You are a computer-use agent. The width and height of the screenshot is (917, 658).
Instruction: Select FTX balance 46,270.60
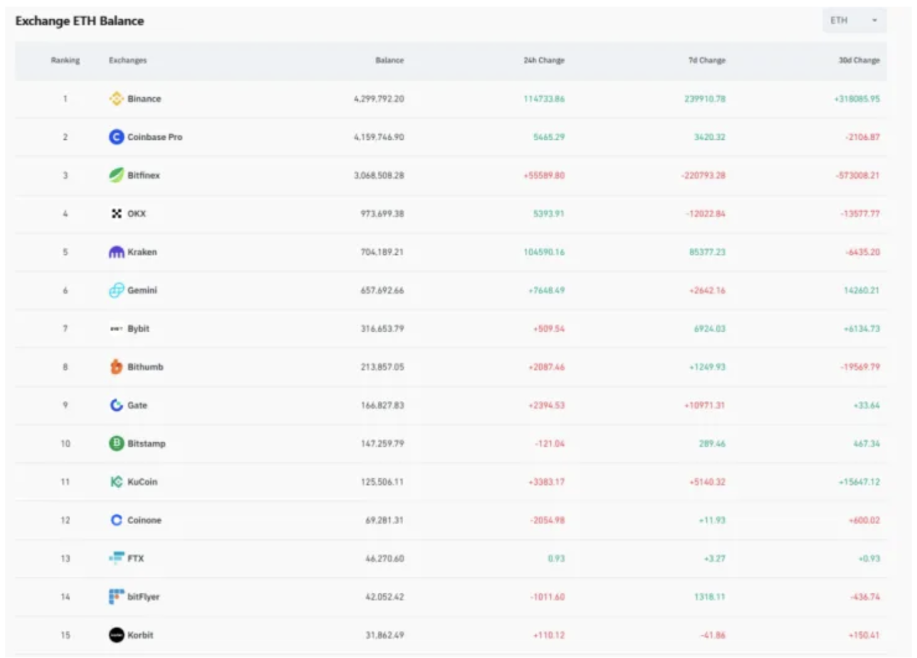click(385, 558)
